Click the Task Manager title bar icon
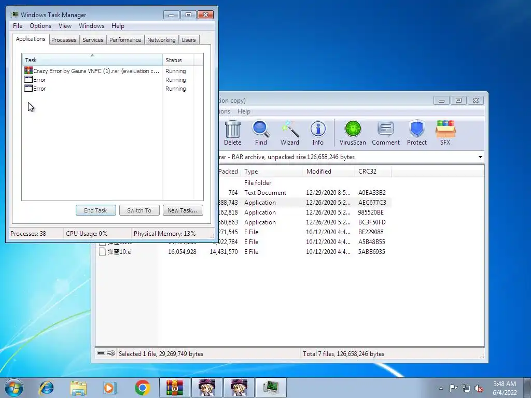531x398 pixels. click(x=14, y=15)
